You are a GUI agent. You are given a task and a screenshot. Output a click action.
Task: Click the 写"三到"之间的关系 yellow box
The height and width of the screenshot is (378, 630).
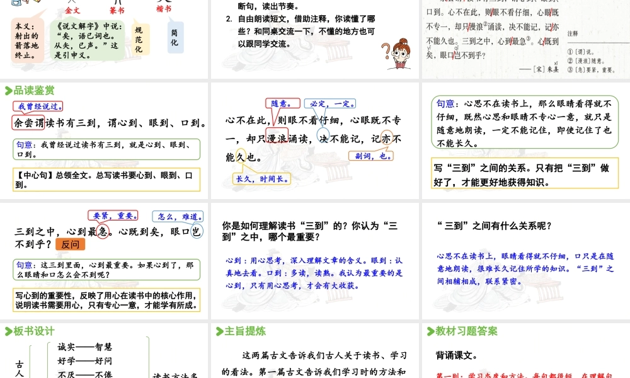point(525,173)
